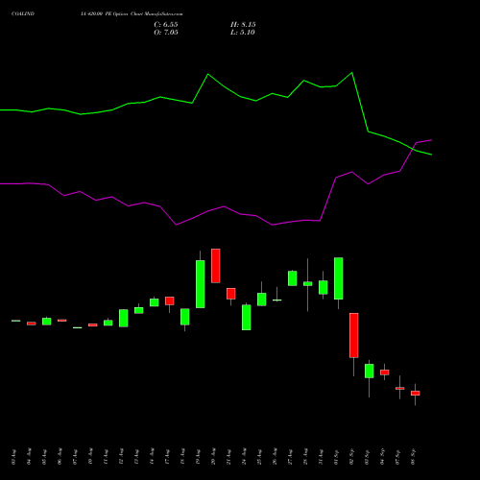Image resolution: width=480 pixels, height=480 pixels.
Task: Click the close value 'C: 6.55'
Action: 166,25
